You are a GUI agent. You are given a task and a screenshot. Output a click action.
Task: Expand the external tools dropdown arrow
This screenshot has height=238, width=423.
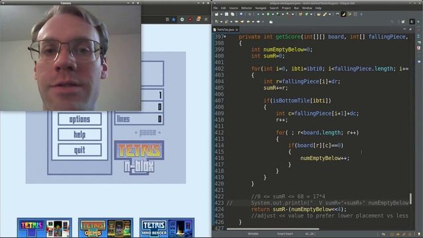293,15
